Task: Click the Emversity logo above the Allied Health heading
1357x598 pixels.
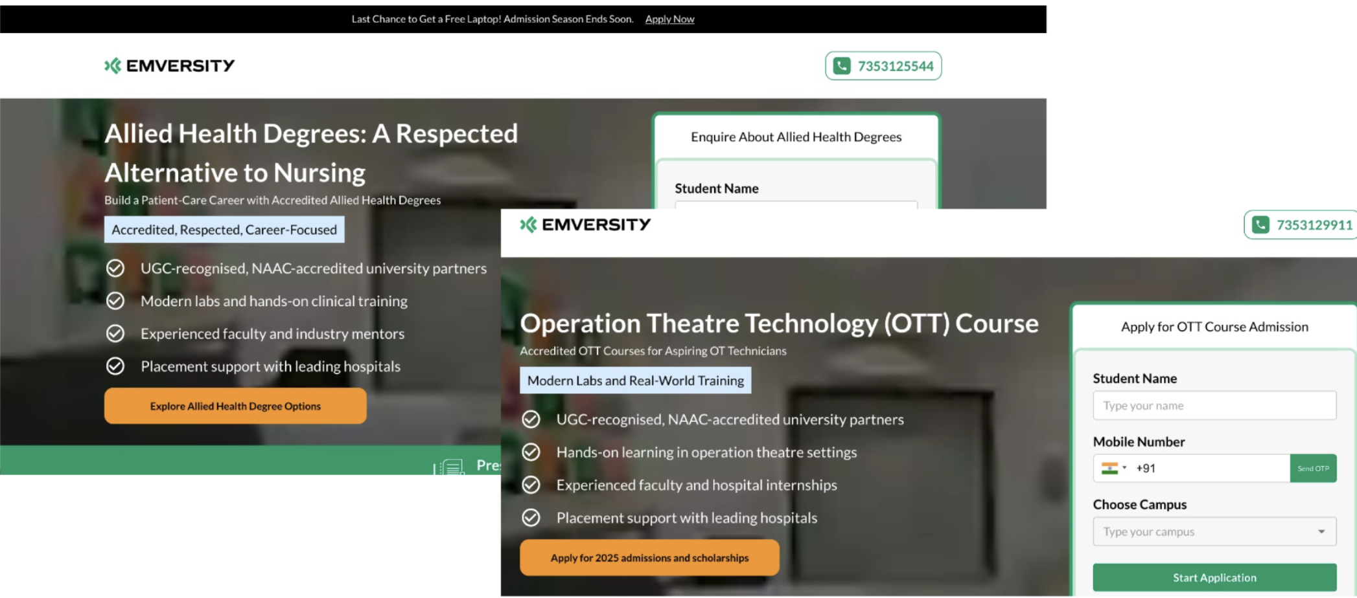Action: point(170,65)
